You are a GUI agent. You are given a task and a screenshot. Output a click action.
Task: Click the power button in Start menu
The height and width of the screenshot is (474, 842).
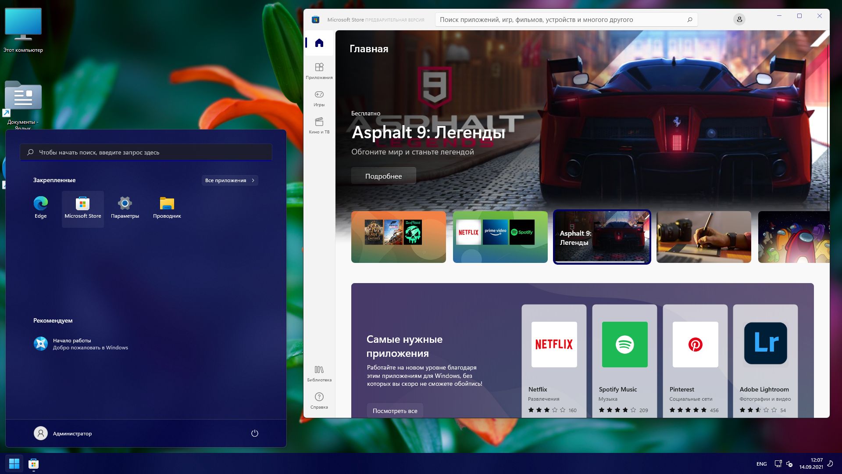click(254, 433)
